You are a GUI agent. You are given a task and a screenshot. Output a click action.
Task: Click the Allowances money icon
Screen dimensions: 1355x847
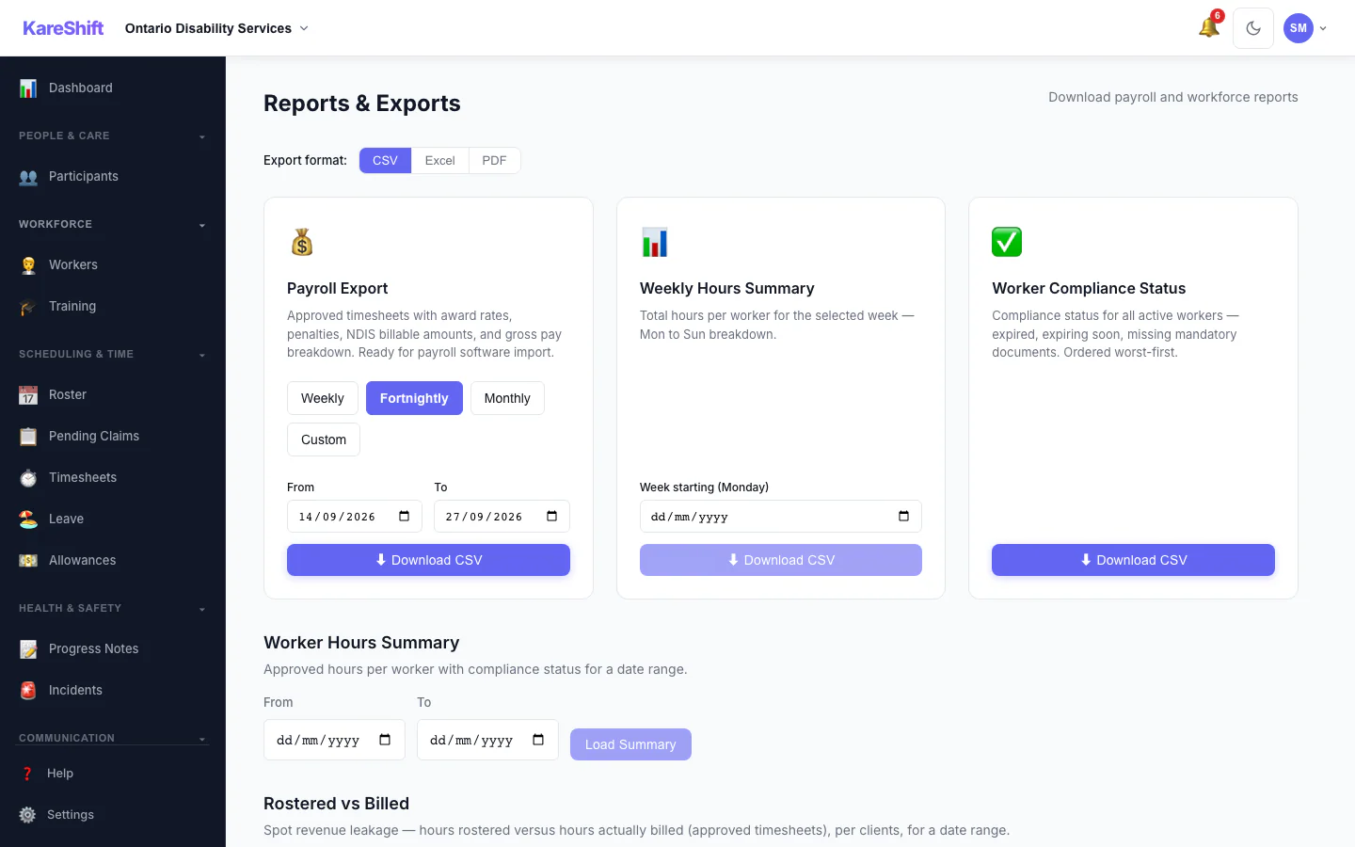pyautogui.click(x=28, y=560)
